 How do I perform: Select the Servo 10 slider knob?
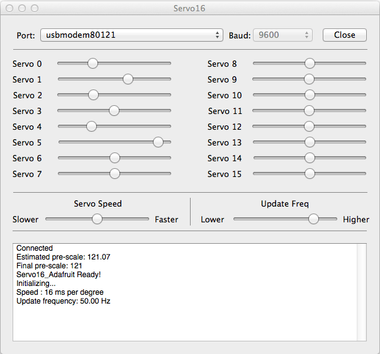(x=310, y=94)
